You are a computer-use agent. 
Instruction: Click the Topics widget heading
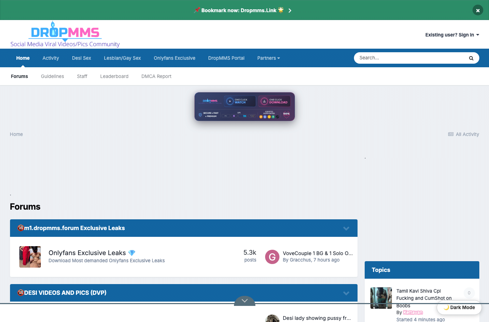click(x=381, y=270)
